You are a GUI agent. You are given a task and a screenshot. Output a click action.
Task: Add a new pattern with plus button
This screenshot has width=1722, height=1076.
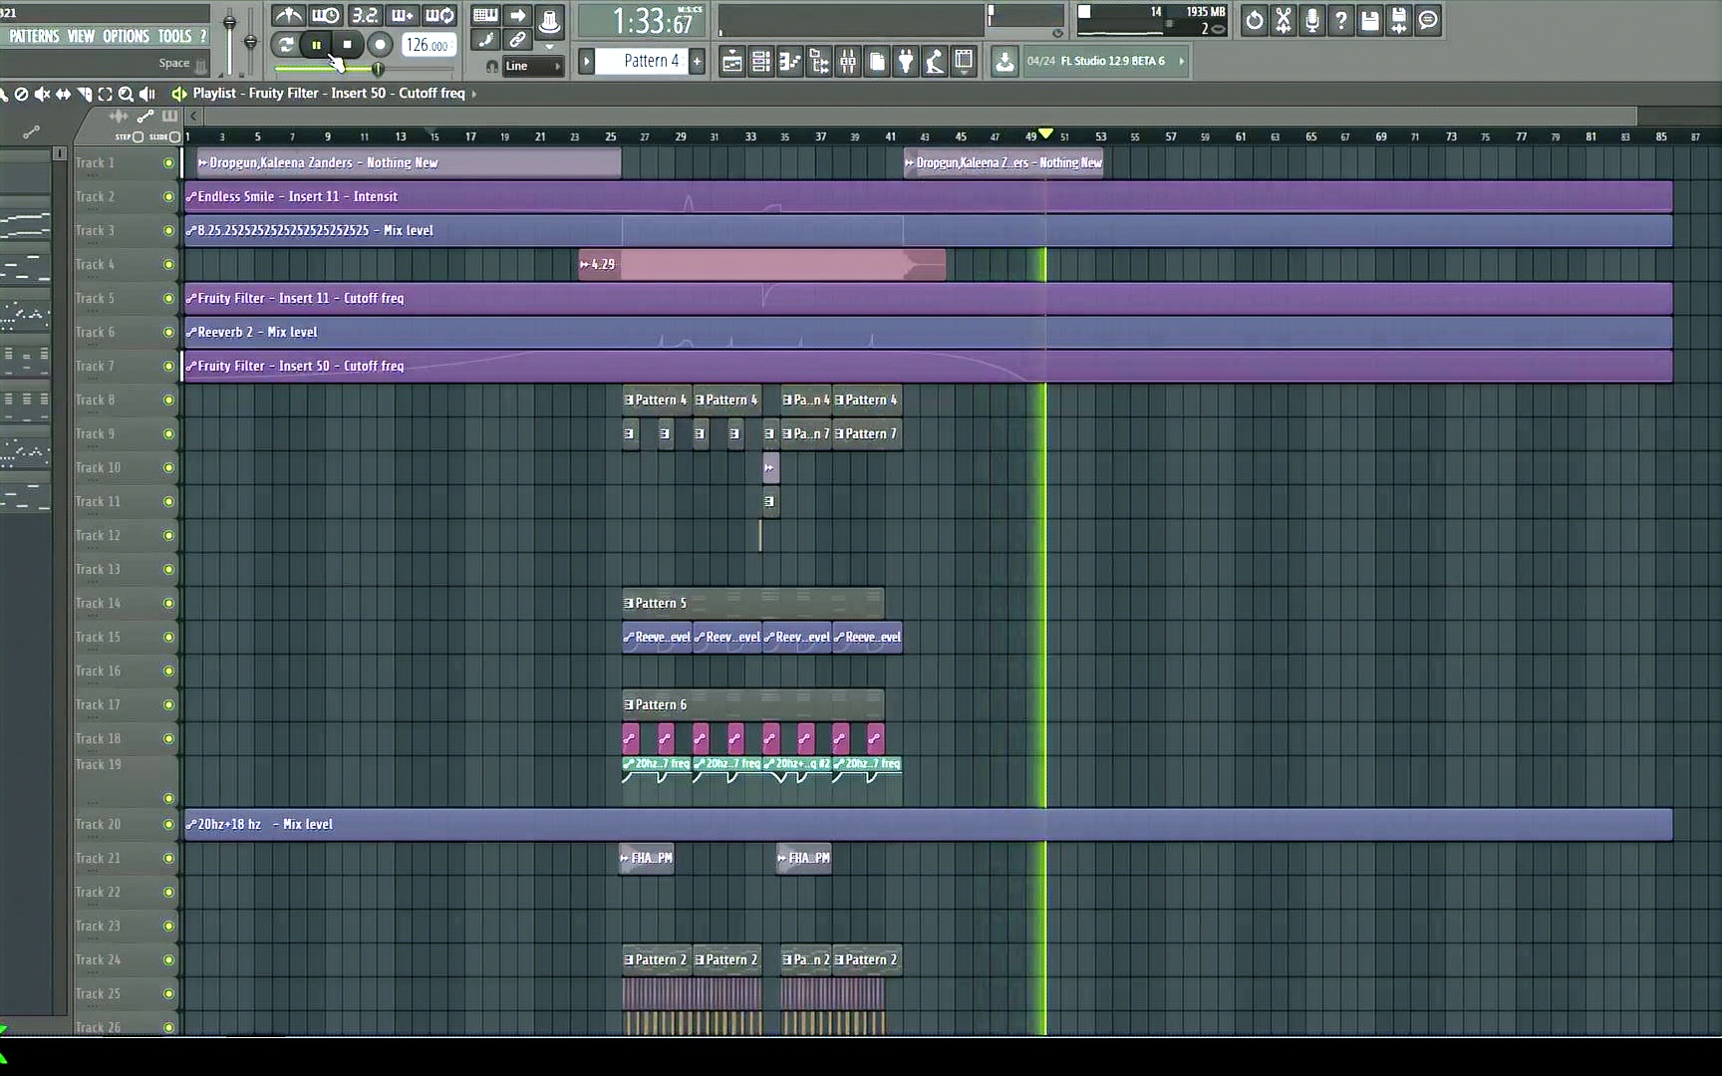pyautogui.click(x=697, y=62)
